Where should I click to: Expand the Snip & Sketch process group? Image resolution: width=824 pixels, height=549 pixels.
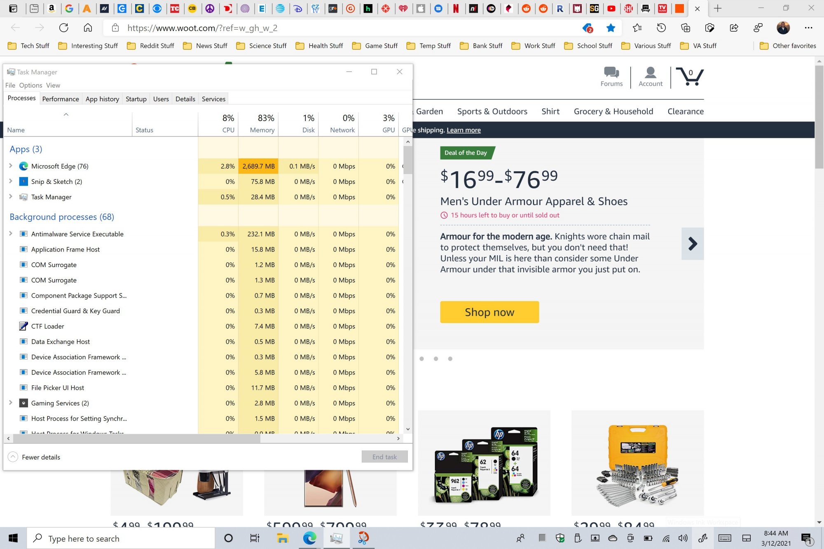coord(11,181)
